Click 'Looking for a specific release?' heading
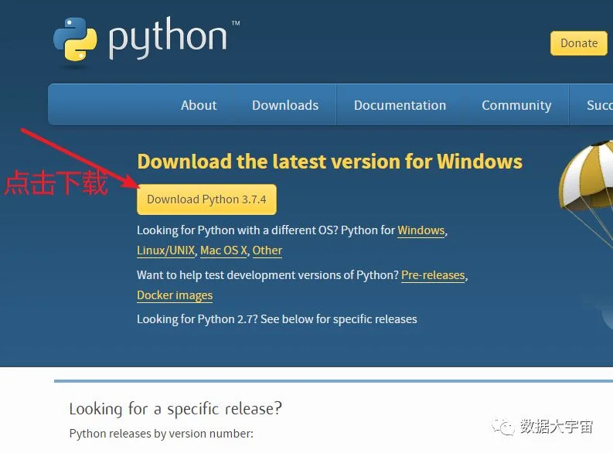Image resolution: width=613 pixels, height=453 pixels. coord(175,409)
